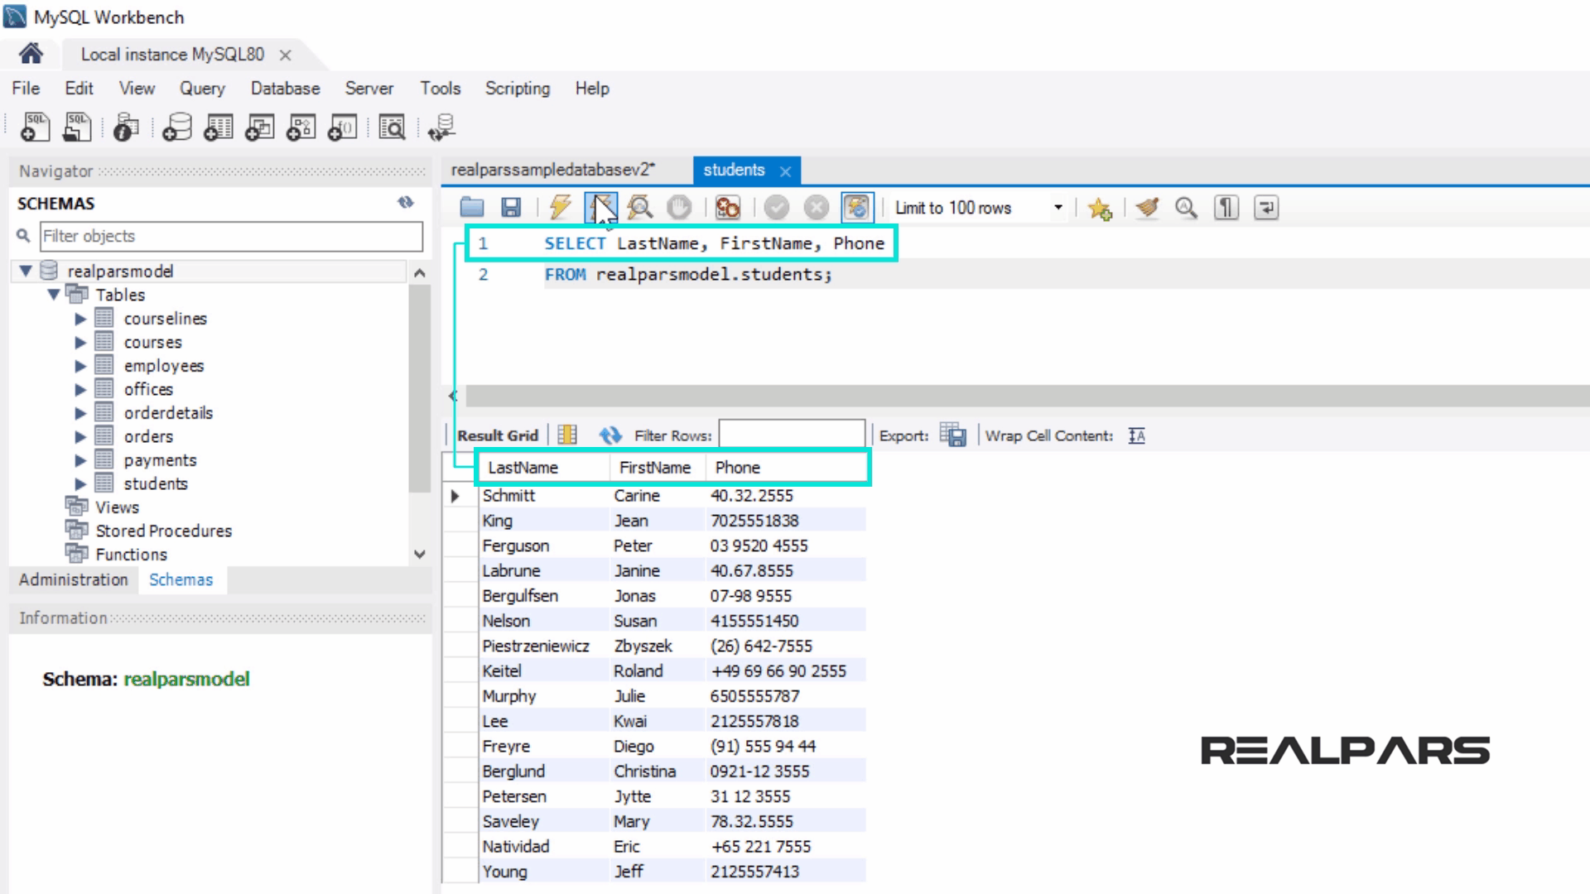The width and height of the screenshot is (1590, 894).
Task: Open the Query menu
Action: [x=201, y=89]
